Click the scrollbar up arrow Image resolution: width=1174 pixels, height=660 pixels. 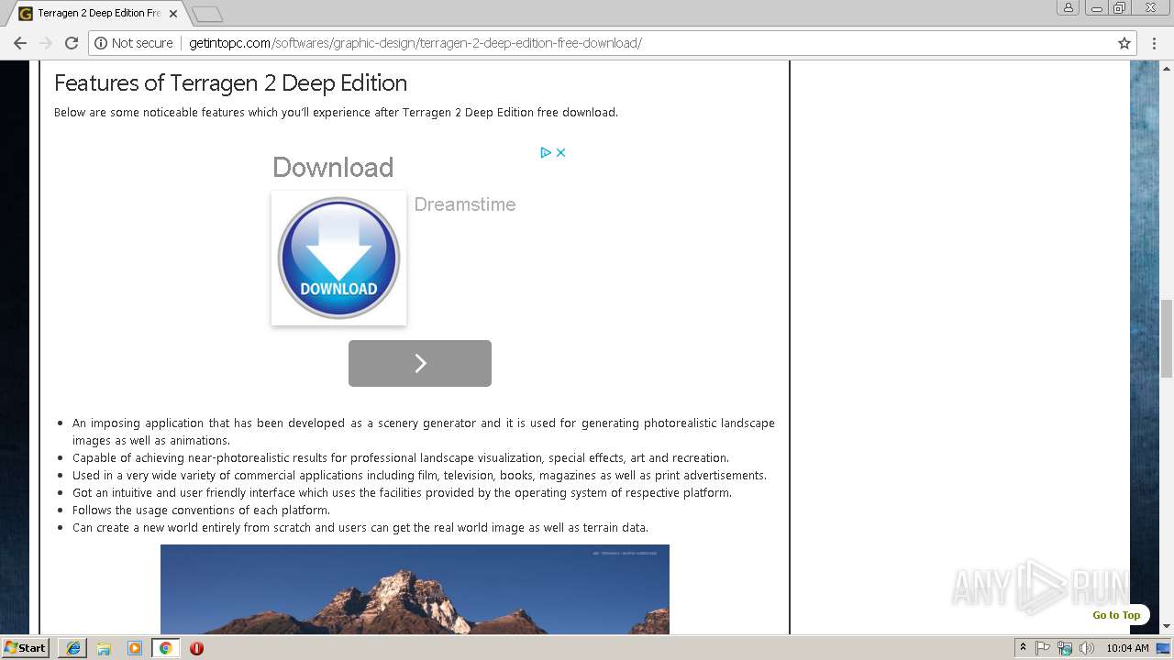[1167, 67]
